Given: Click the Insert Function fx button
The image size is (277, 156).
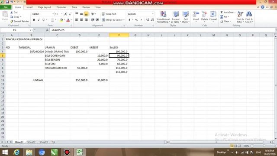Looking at the screenshot, I should tap(47, 30).
